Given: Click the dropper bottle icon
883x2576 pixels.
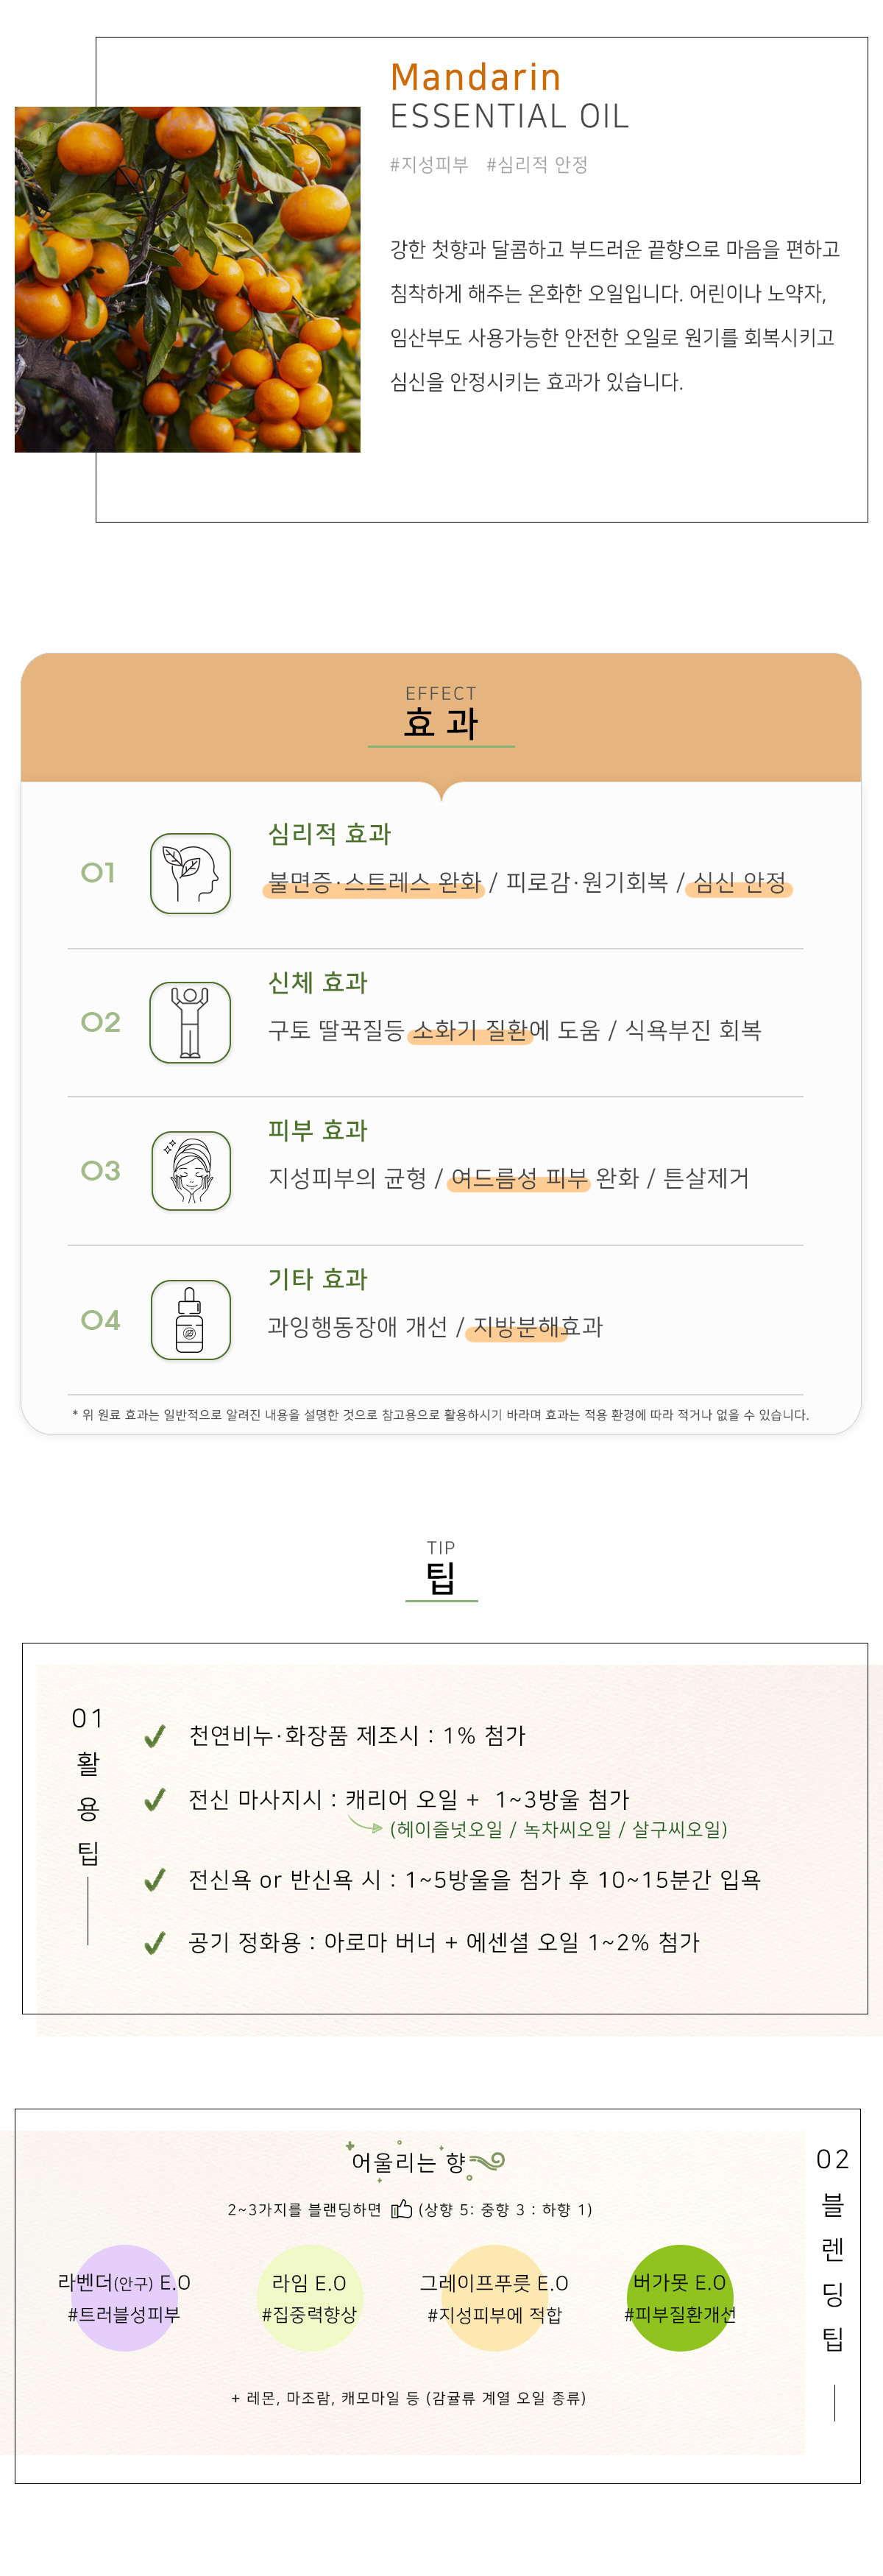Looking at the screenshot, I should (x=190, y=1319).
